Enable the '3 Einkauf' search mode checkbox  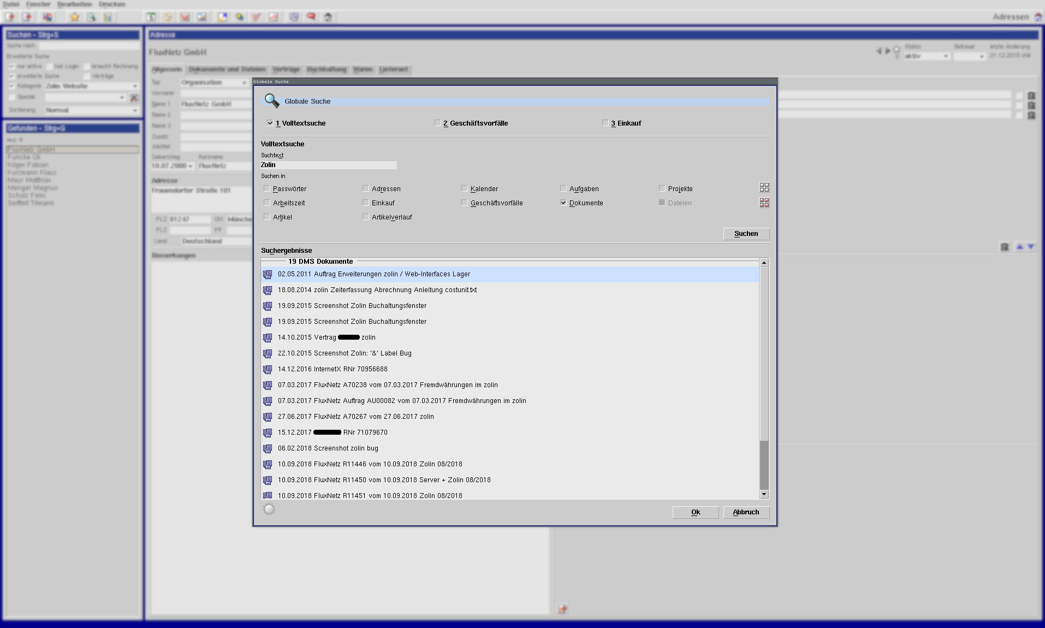click(x=605, y=123)
